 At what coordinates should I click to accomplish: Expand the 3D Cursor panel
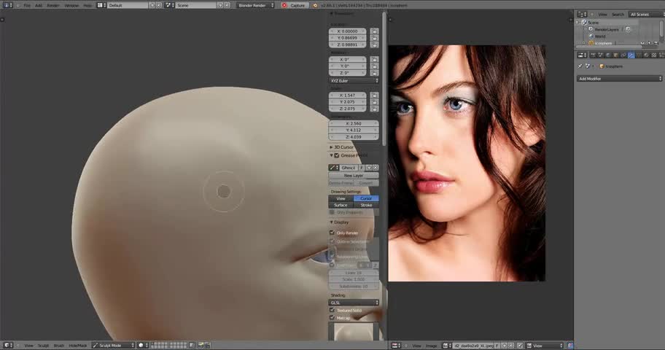click(343, 147)
